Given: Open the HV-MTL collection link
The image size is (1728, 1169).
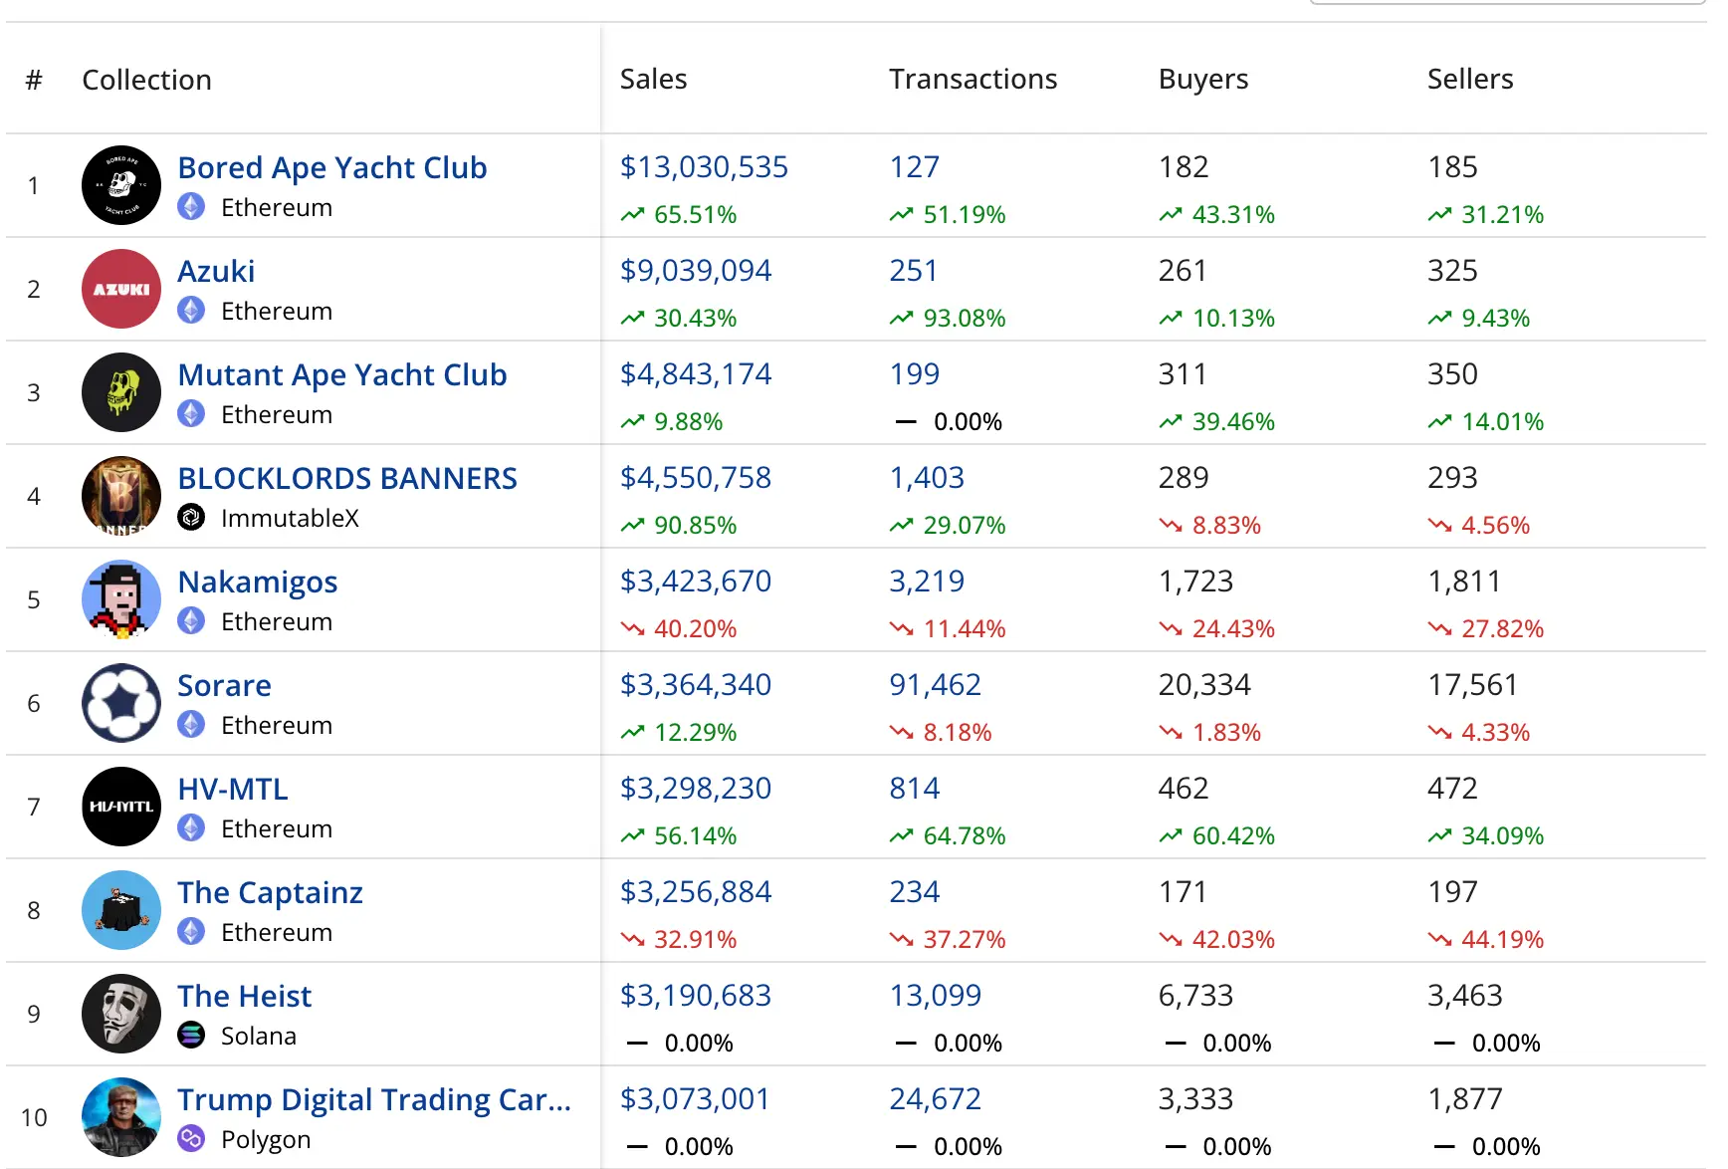Looking at the screenshot, I should [233, 789].
